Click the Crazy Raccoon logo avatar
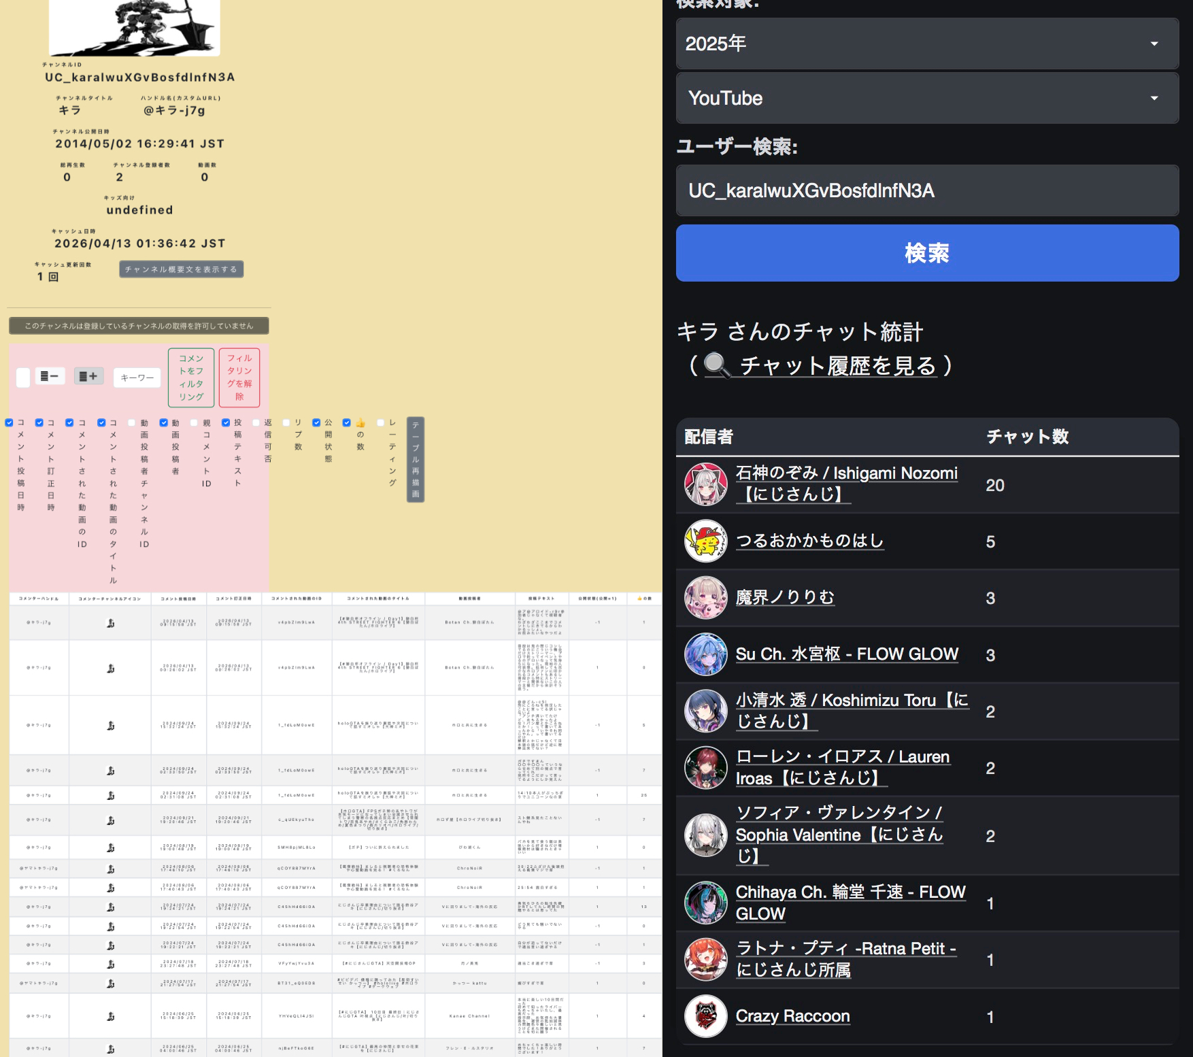This screenshot has width=1193, height=1057. tap(705, 1016)
